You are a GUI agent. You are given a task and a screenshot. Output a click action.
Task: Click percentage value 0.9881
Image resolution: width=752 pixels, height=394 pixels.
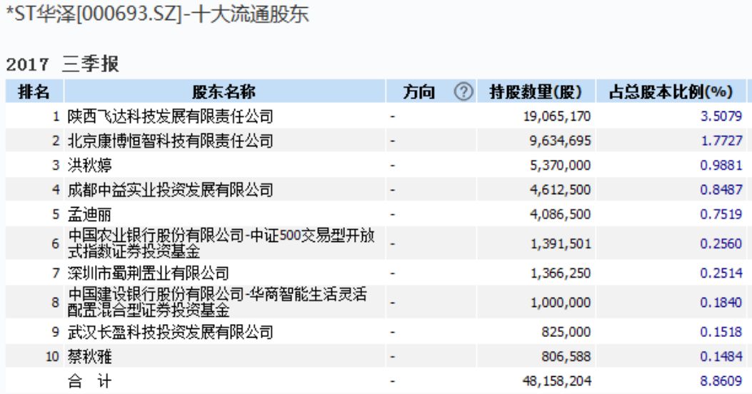(721, 165)
